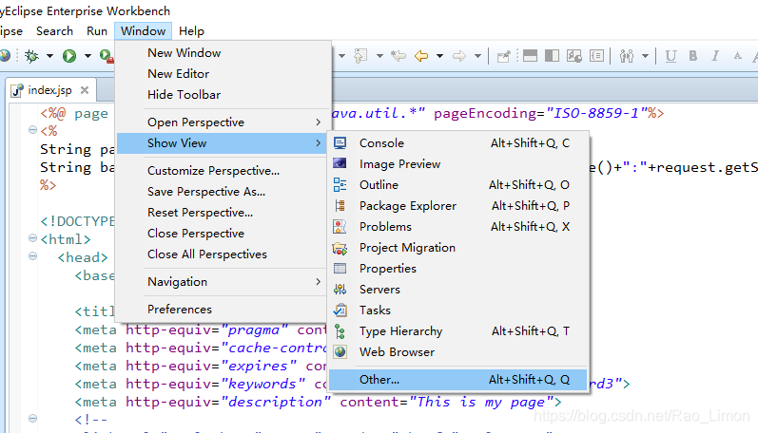
Task: Collapse the html tag fold marker
Action: coord(32,238)
